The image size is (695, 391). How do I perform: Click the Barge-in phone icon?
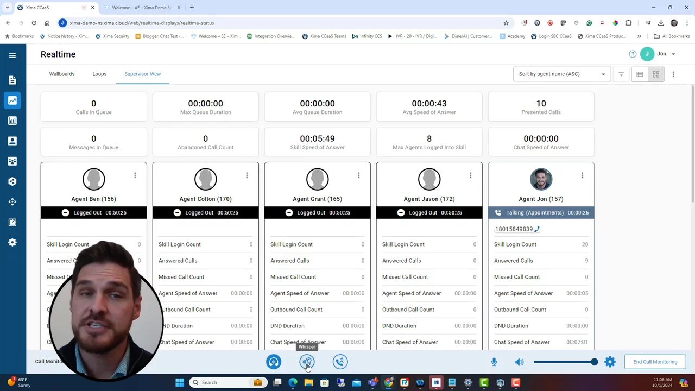tap(340, 362)
